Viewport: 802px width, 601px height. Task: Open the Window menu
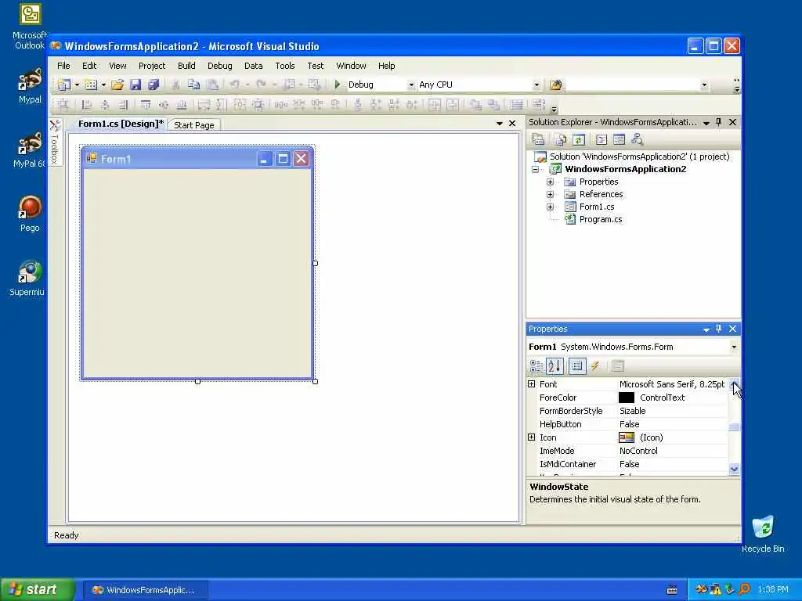click(351, 66)
